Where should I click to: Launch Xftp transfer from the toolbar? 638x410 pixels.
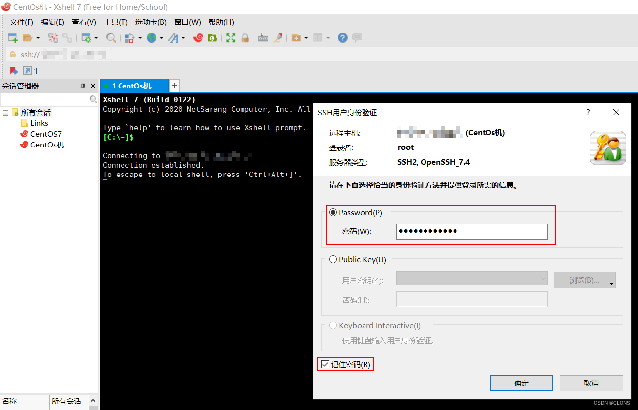pos(213,38)
